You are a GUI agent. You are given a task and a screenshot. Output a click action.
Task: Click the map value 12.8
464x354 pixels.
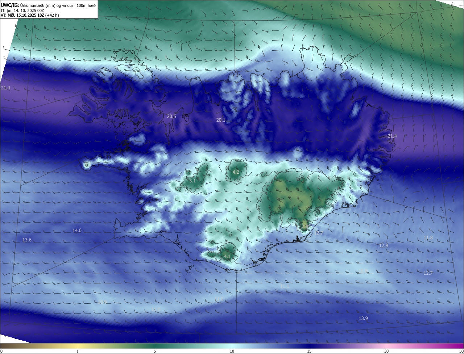click(384, 245)
